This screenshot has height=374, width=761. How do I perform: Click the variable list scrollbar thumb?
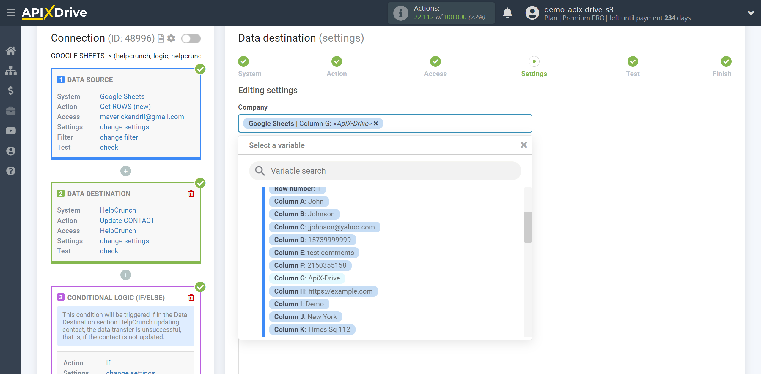(x=528, y=227)
